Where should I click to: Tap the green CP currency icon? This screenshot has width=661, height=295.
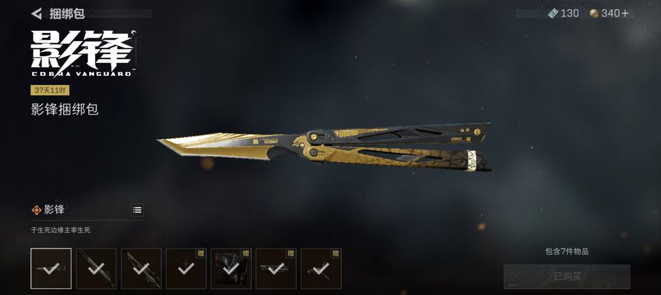click(x=553, y=13)
